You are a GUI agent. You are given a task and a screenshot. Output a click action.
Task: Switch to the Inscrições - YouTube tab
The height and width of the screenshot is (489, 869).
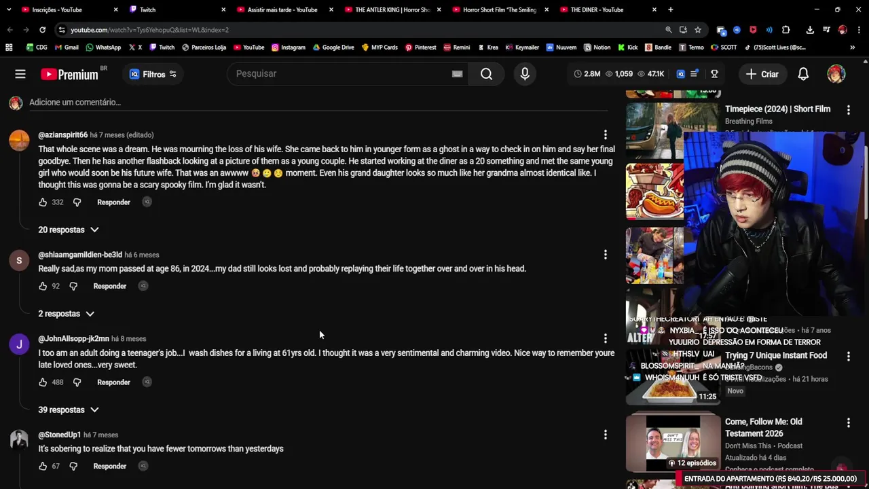68,10
